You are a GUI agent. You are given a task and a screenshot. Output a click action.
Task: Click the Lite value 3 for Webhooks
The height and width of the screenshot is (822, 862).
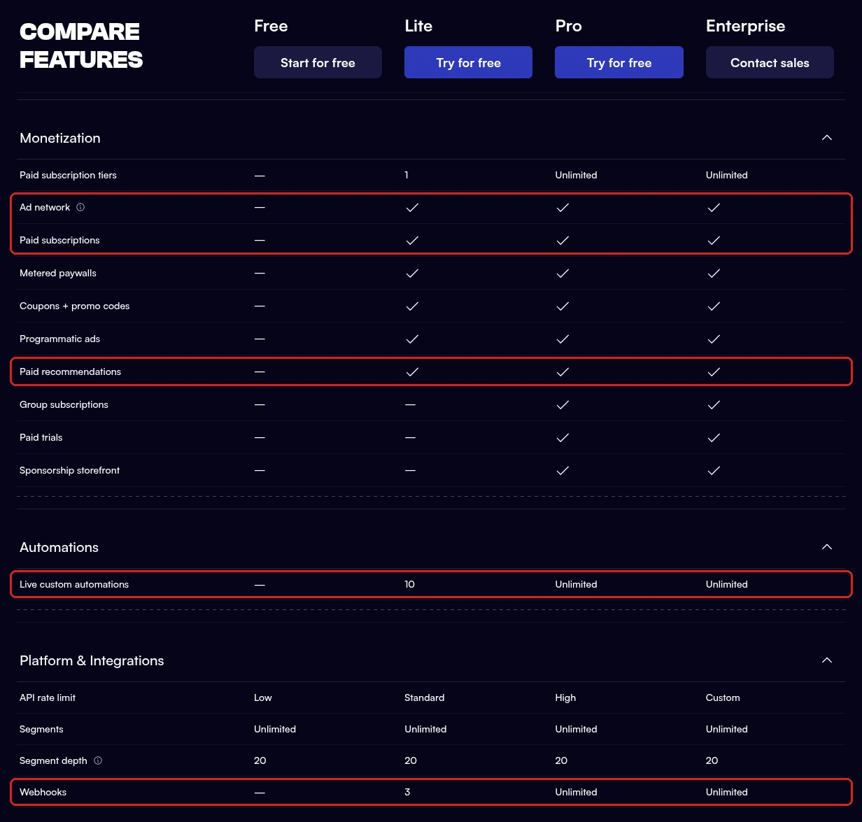[407, 792]
